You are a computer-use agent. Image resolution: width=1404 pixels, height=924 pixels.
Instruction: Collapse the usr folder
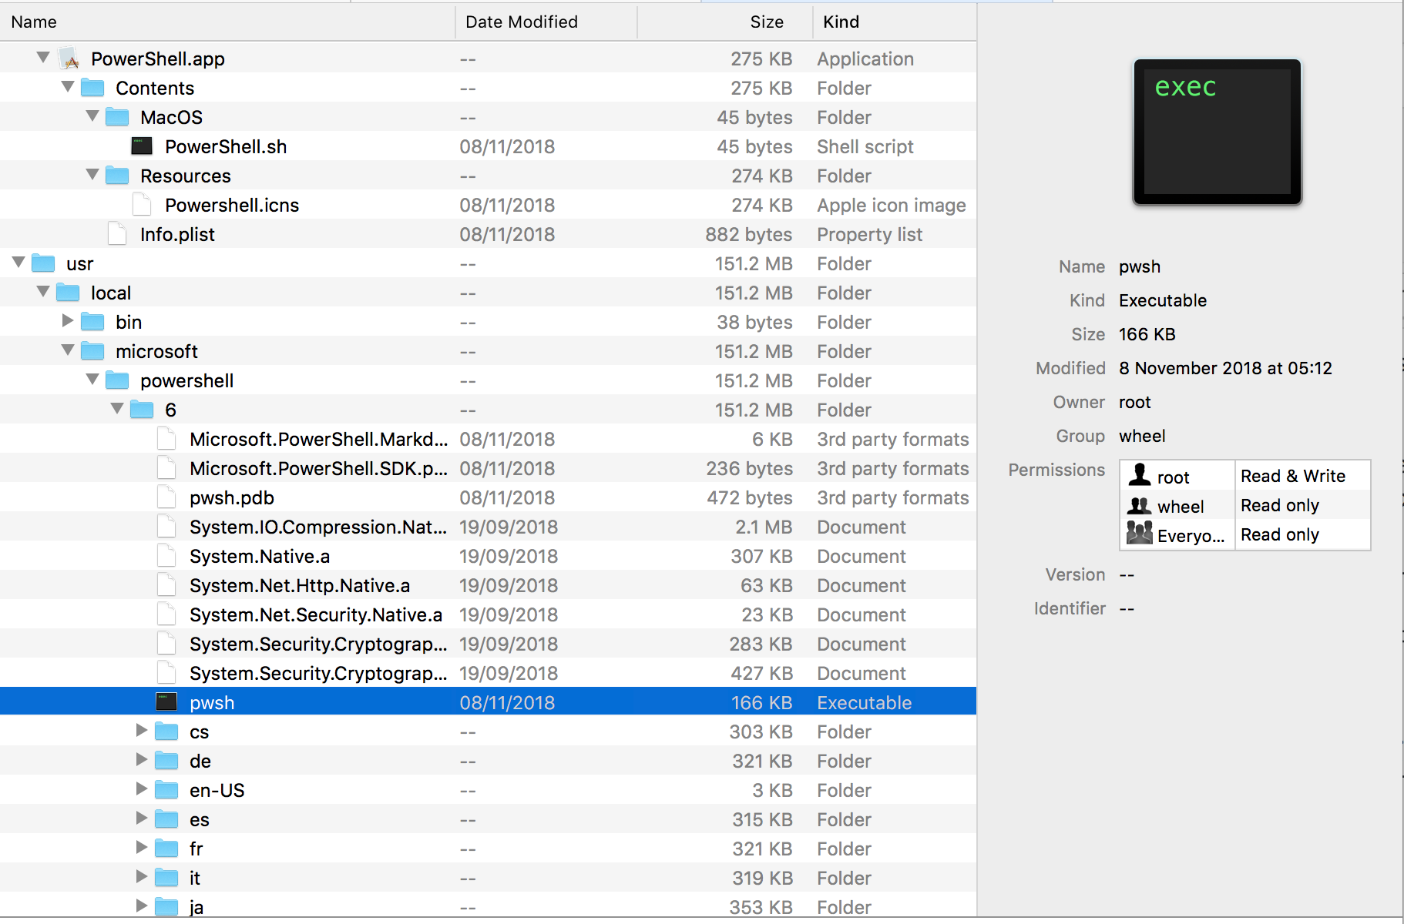point(19,262)
